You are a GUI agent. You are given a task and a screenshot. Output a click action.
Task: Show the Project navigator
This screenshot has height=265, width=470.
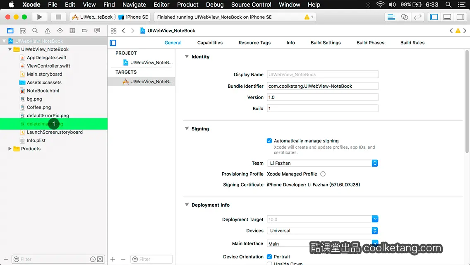point(10,31)
